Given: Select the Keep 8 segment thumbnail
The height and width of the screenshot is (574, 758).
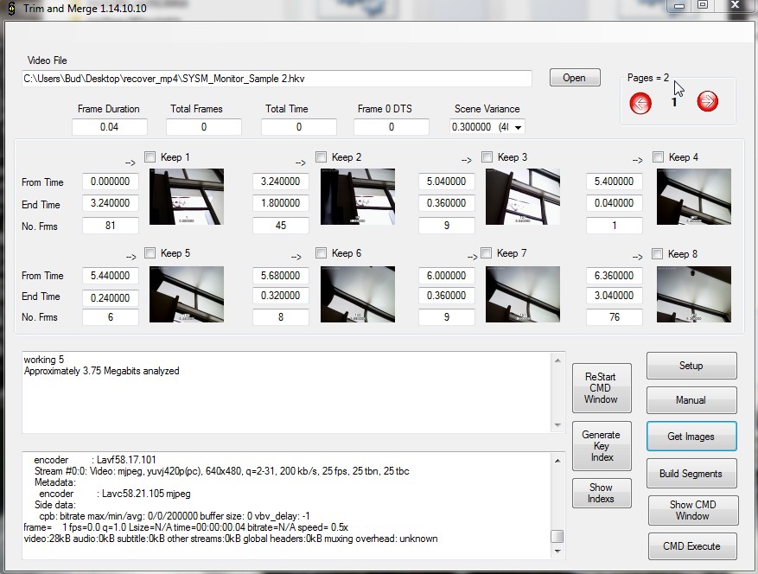Looking at the screenshot, I should pos(694,294).
